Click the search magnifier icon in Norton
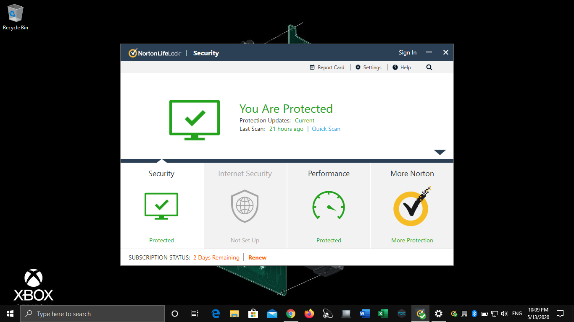Image resolution: width=574 pixels, height=322 pixels. point(429,67)
